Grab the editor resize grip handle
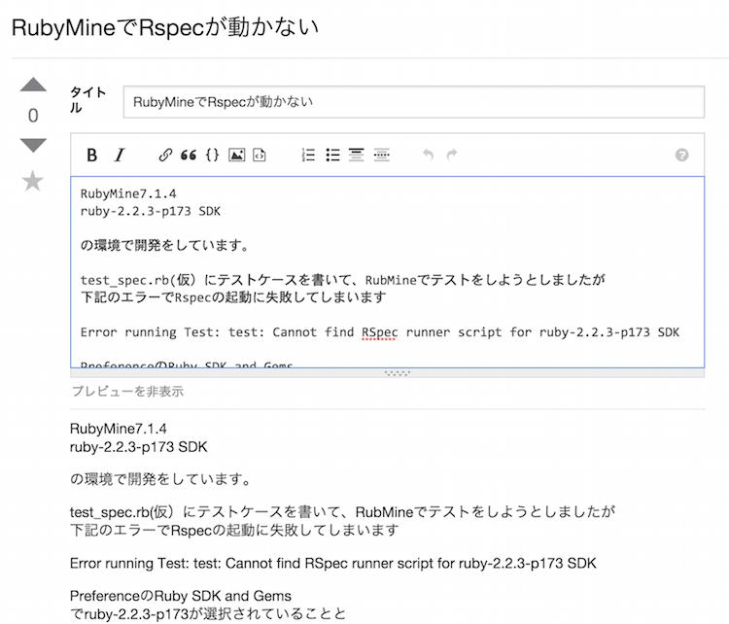This screenshot has height=624, width=729. coord(398,373)
